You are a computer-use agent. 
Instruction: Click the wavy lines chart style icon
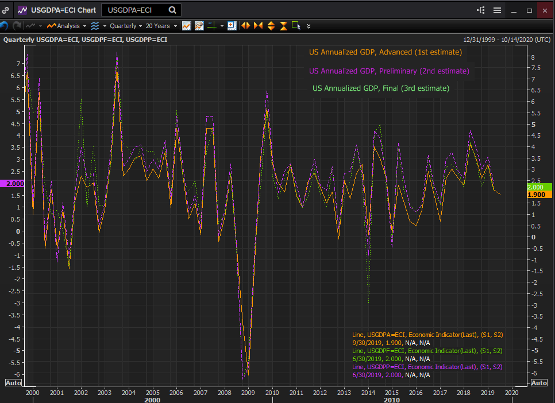point(95,26)
